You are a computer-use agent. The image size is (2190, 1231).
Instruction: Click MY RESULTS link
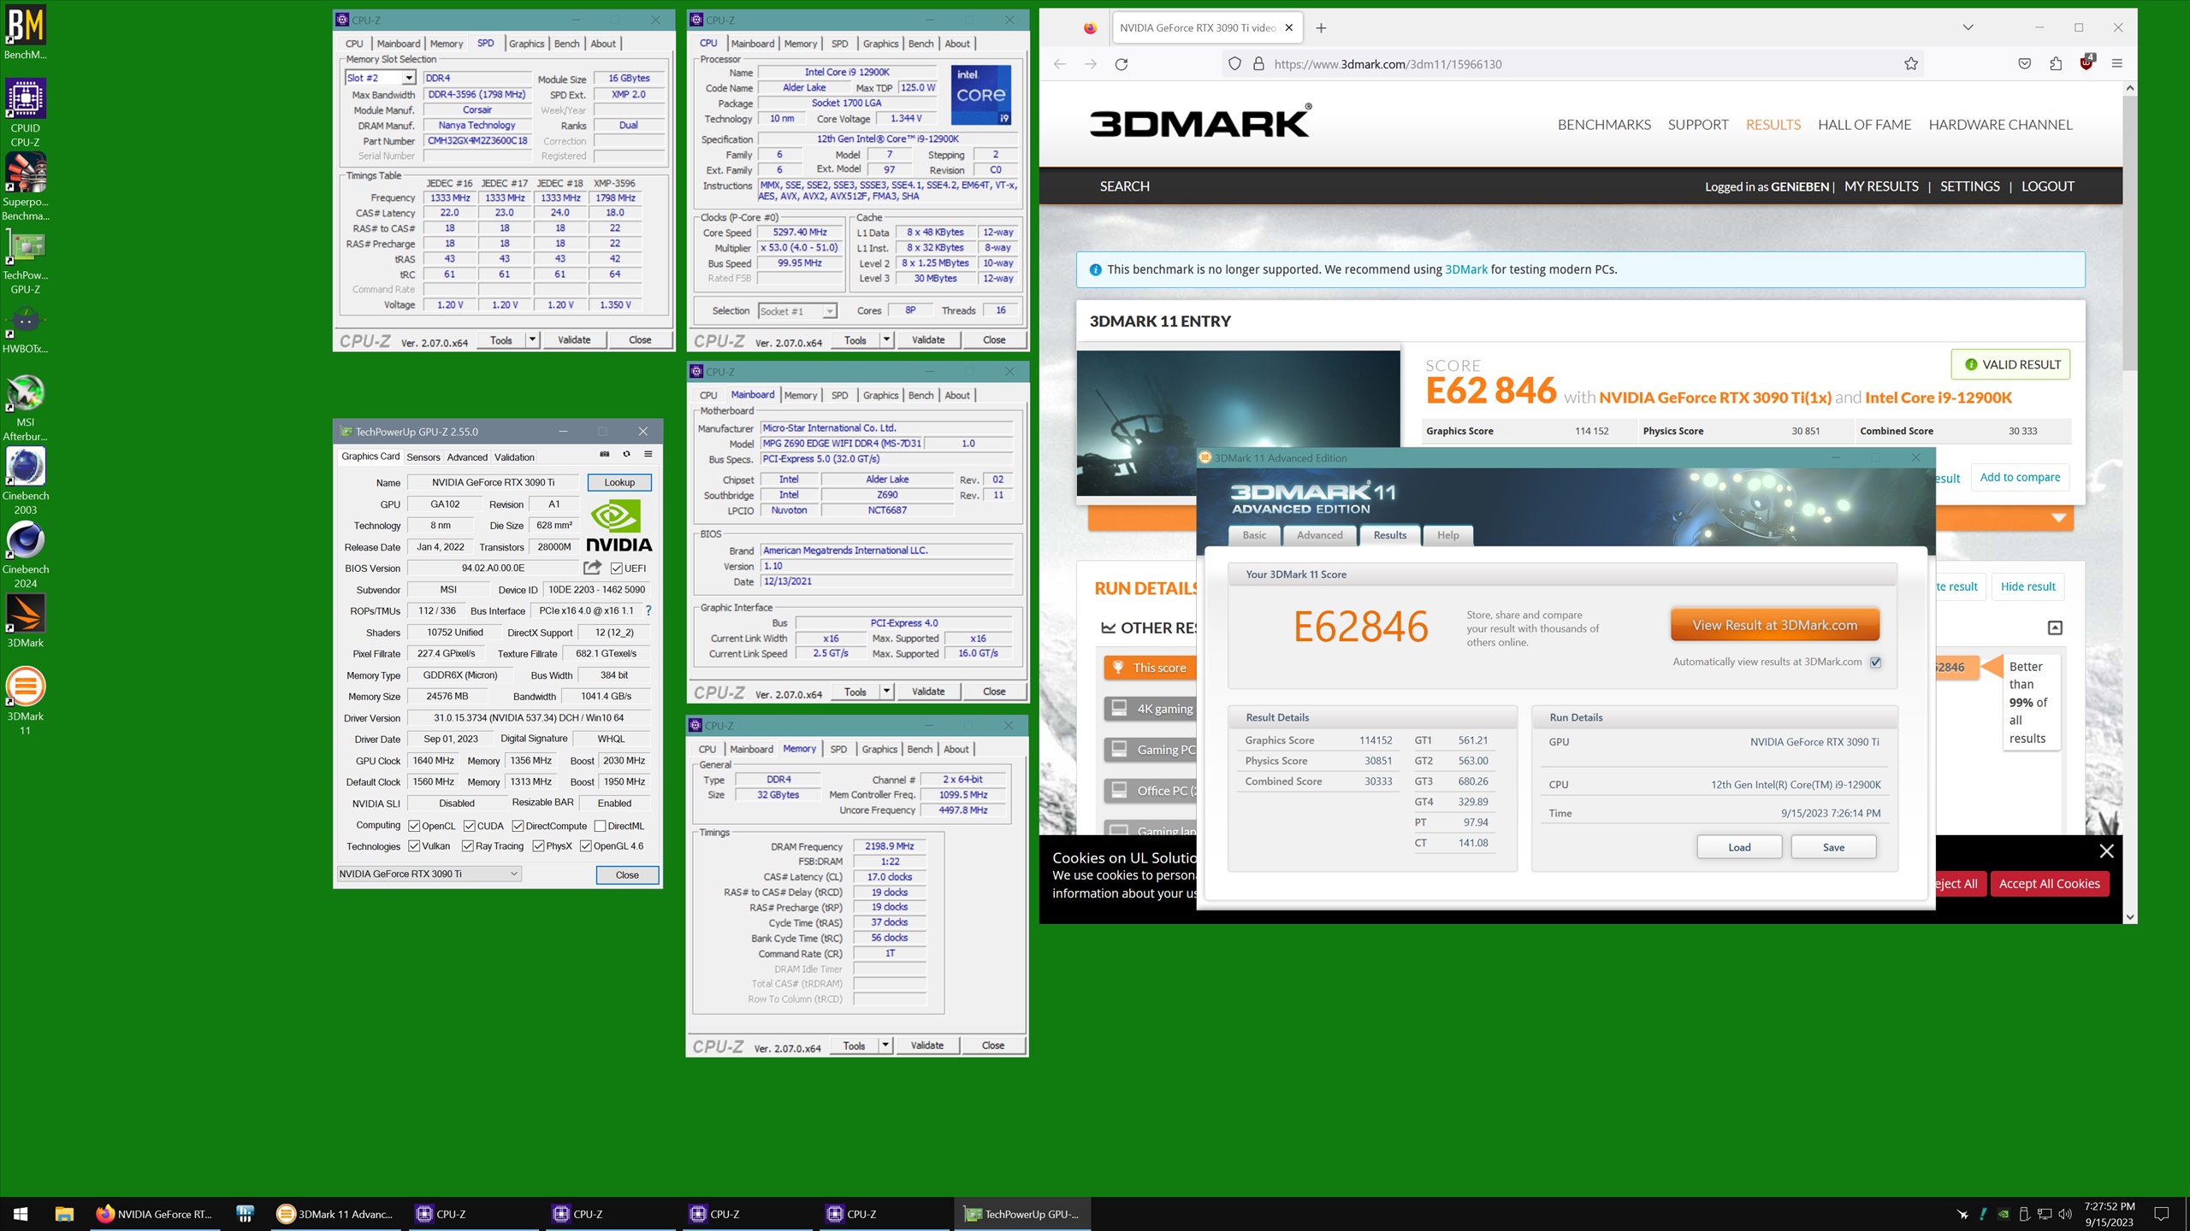coord(1881,186)
